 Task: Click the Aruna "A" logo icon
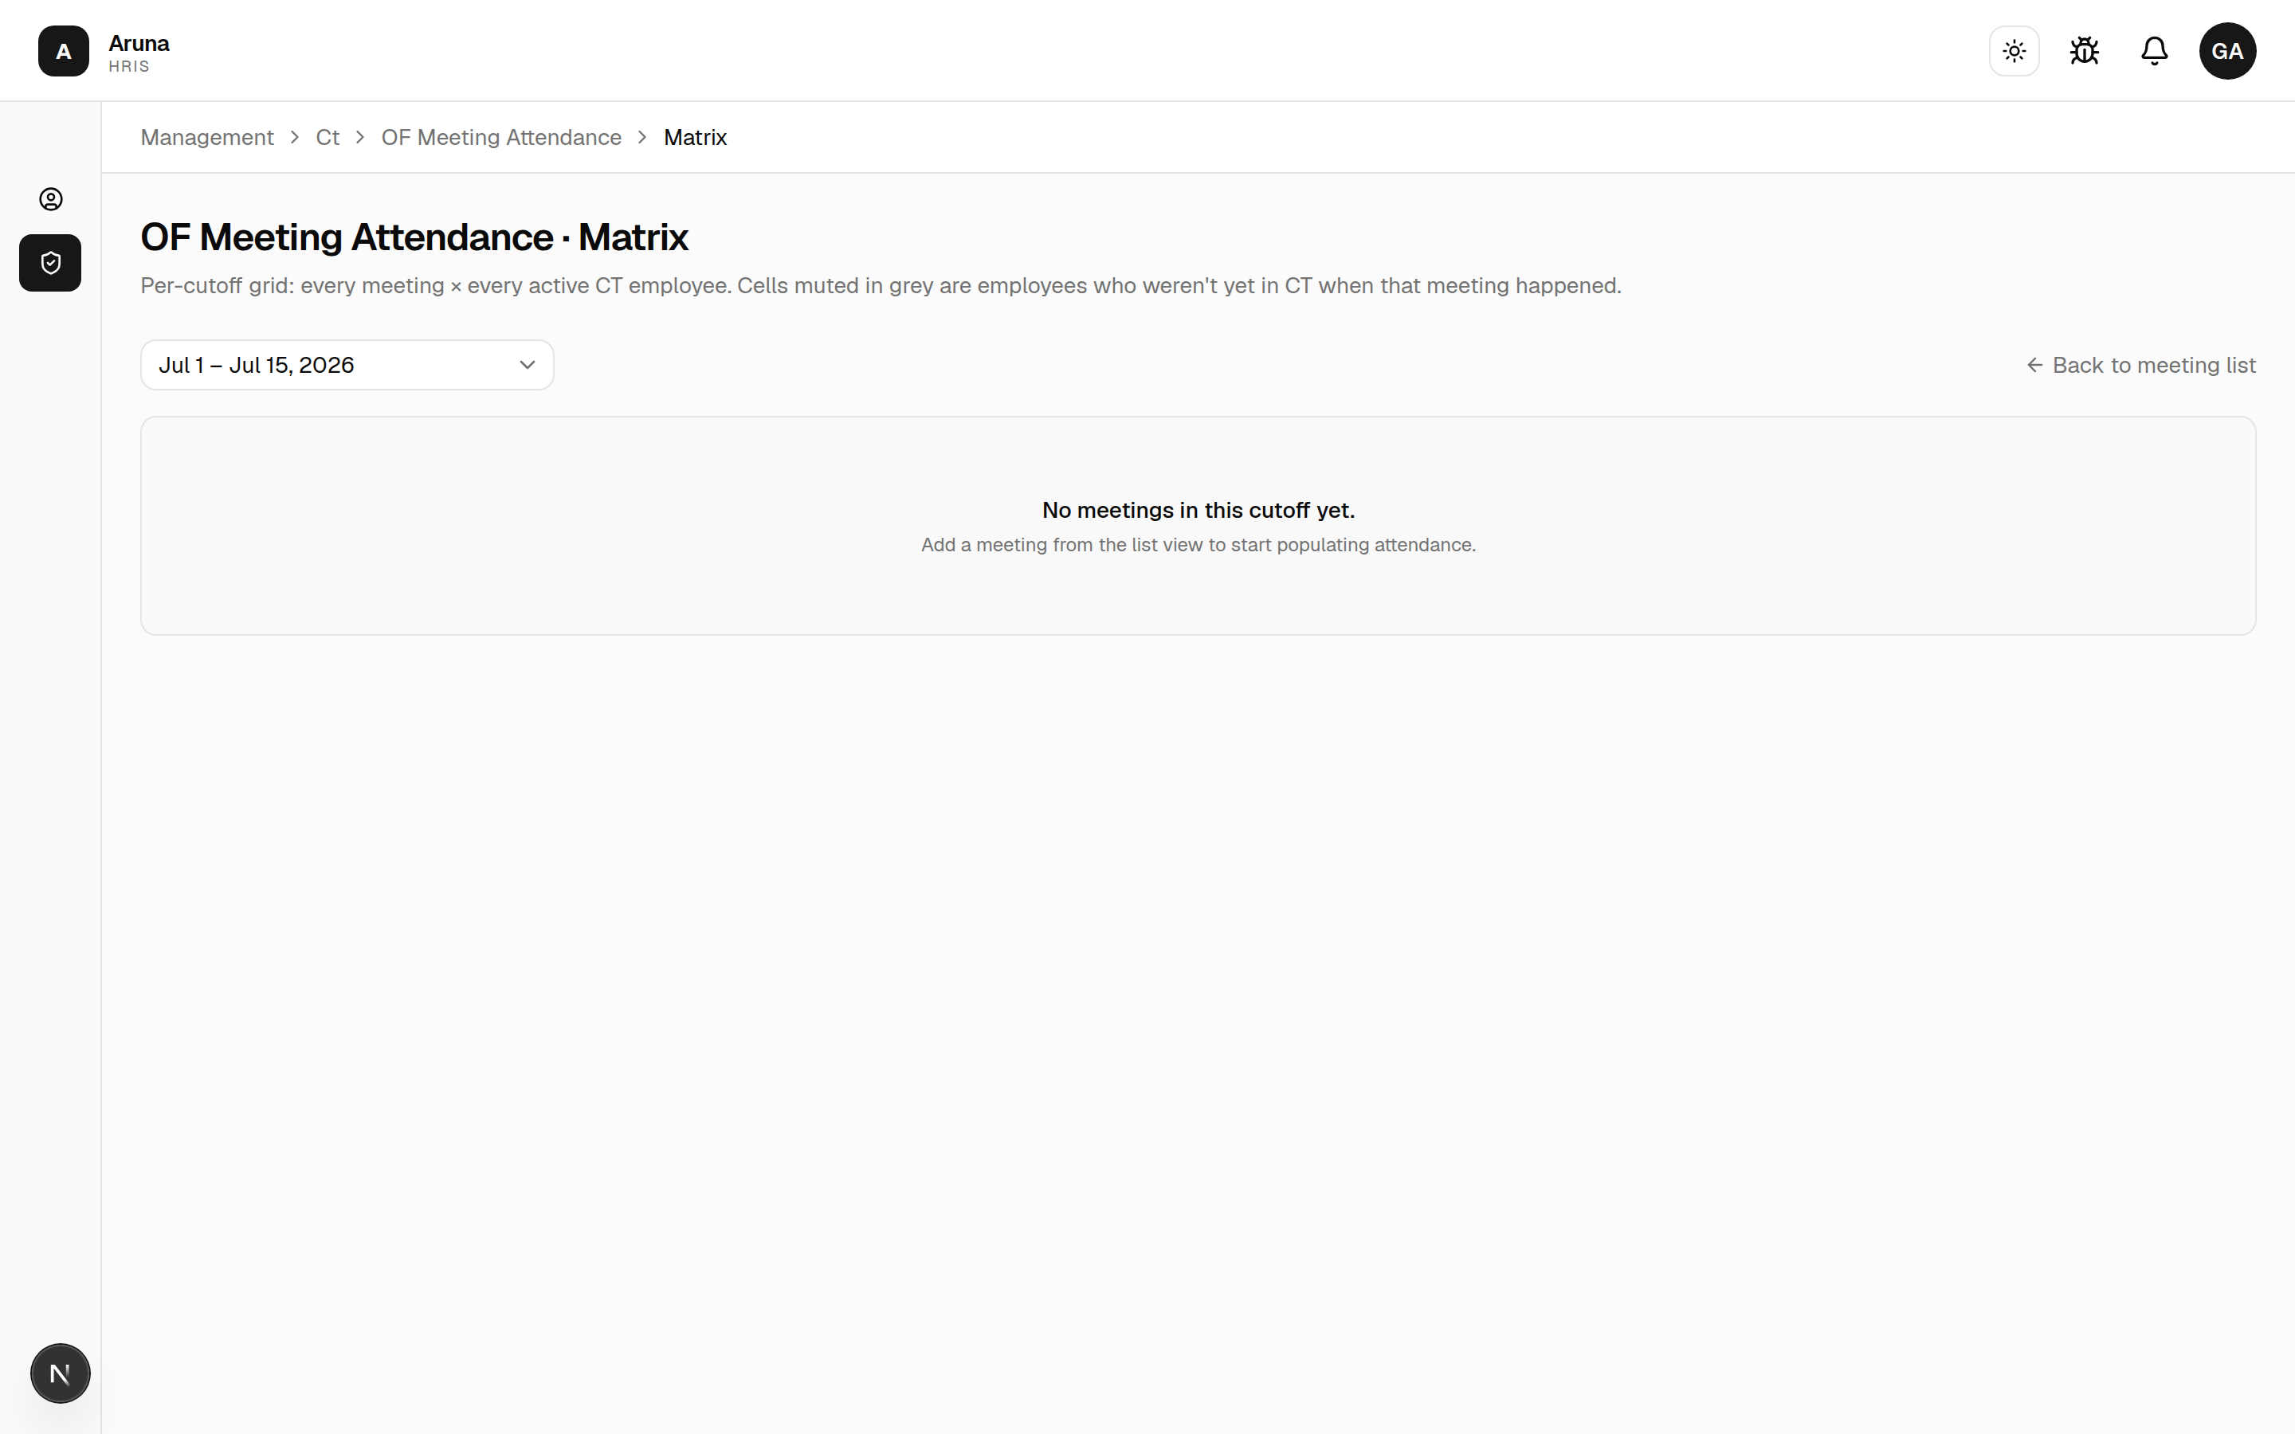click(64, 51)
